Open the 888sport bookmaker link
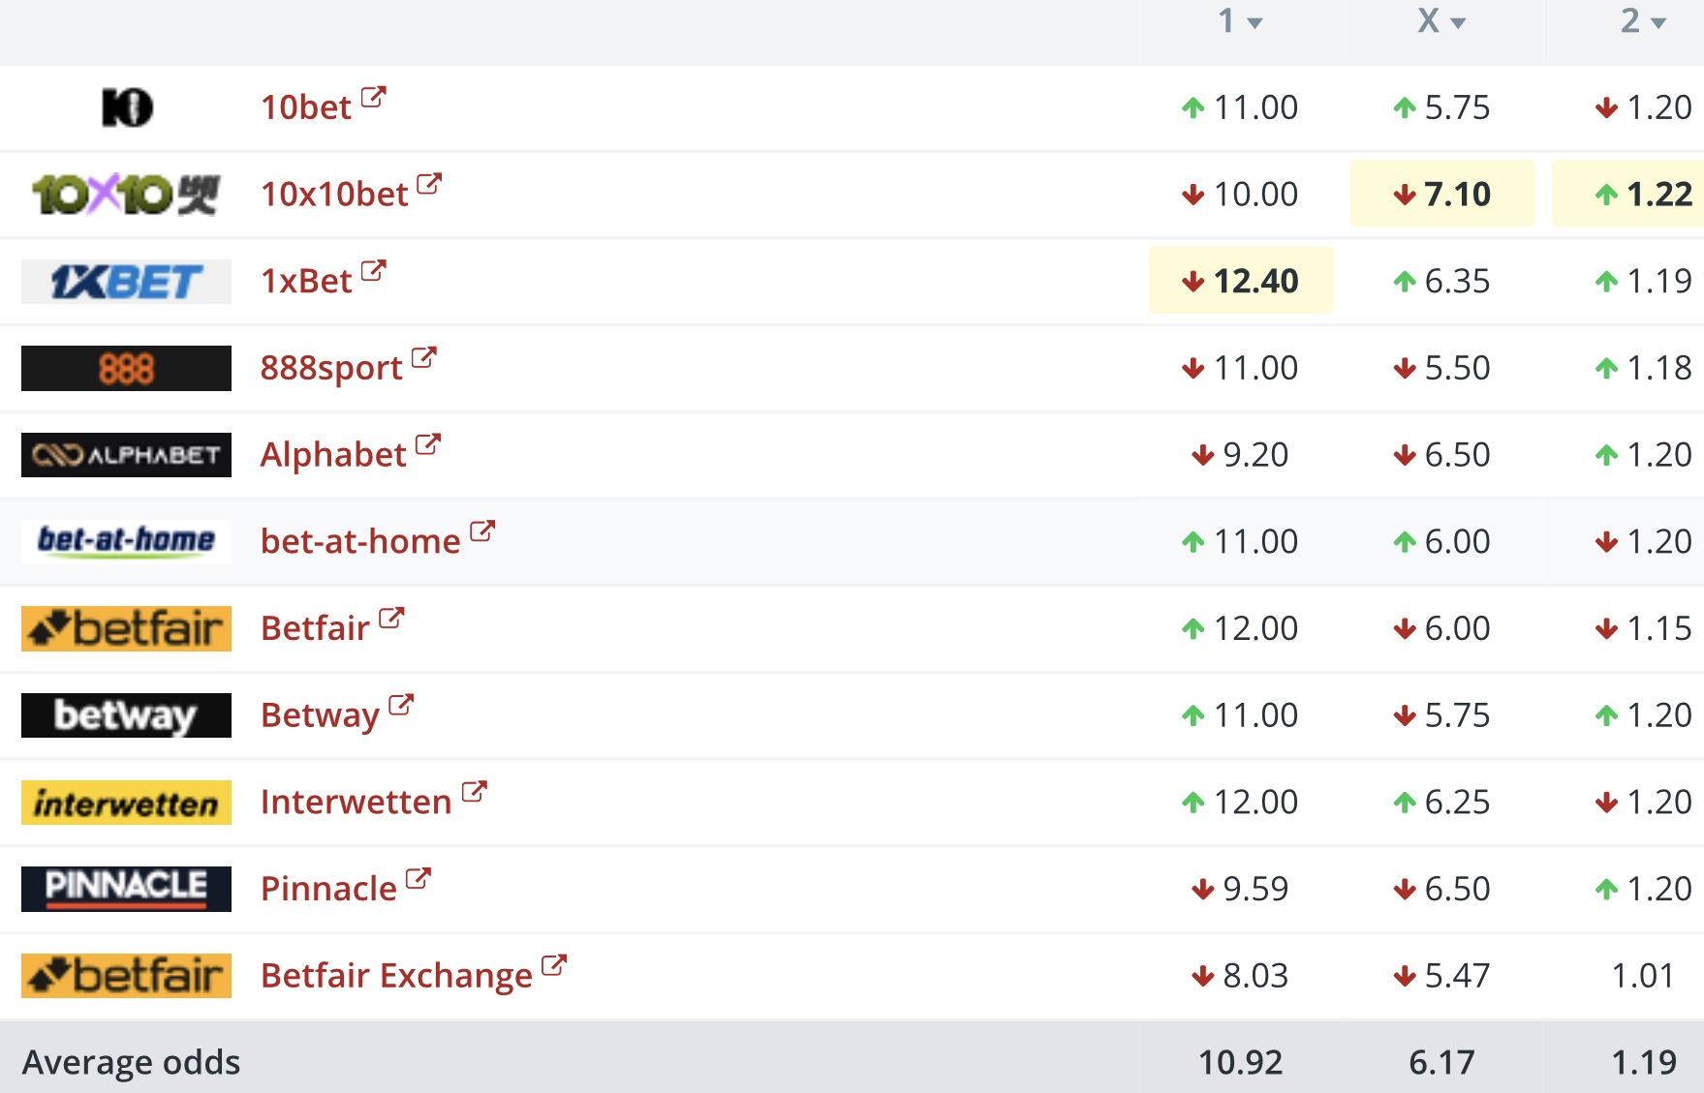1704x1093 pixels. click(331, 368)
